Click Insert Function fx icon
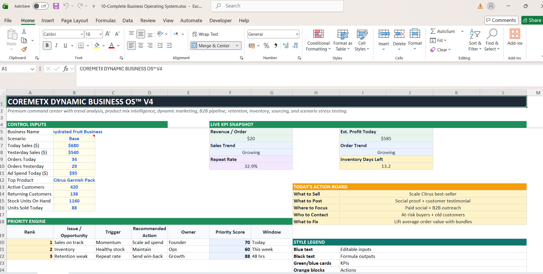Screen dimensions: 543x274 pos(66,69)
